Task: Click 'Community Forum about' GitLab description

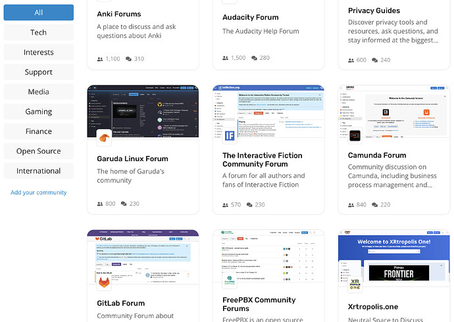Action: (136, 316)
